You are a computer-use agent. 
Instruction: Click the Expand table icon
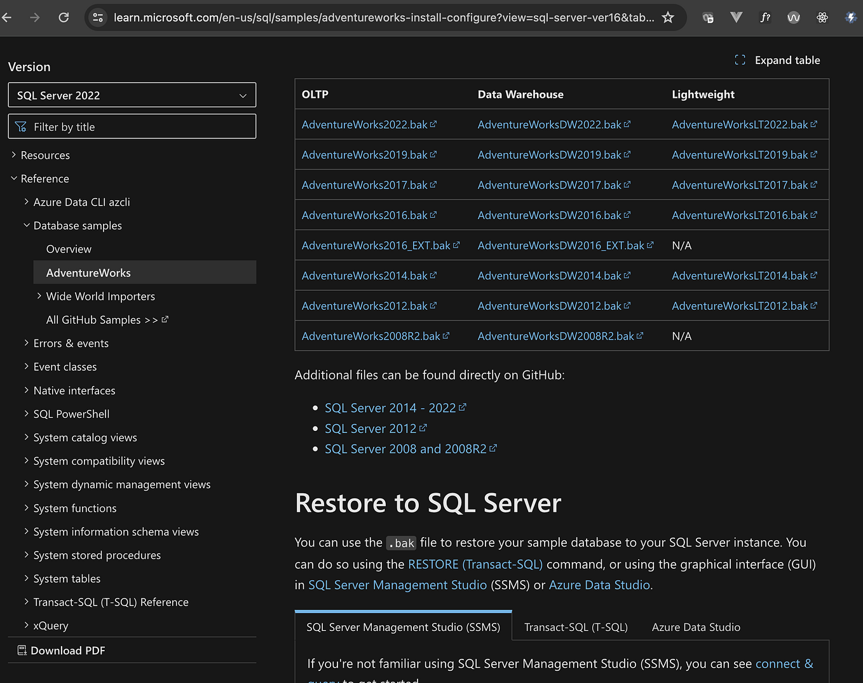[x=740, y=60]
